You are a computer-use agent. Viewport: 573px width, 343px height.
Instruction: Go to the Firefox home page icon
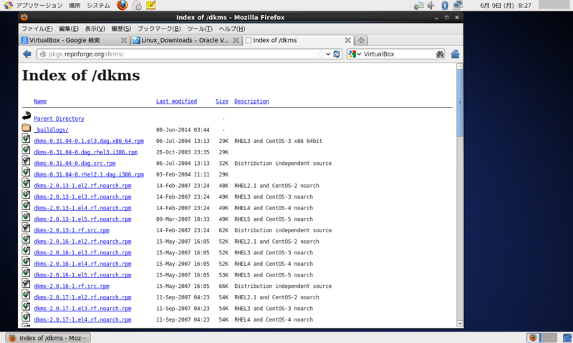(455, 54)
